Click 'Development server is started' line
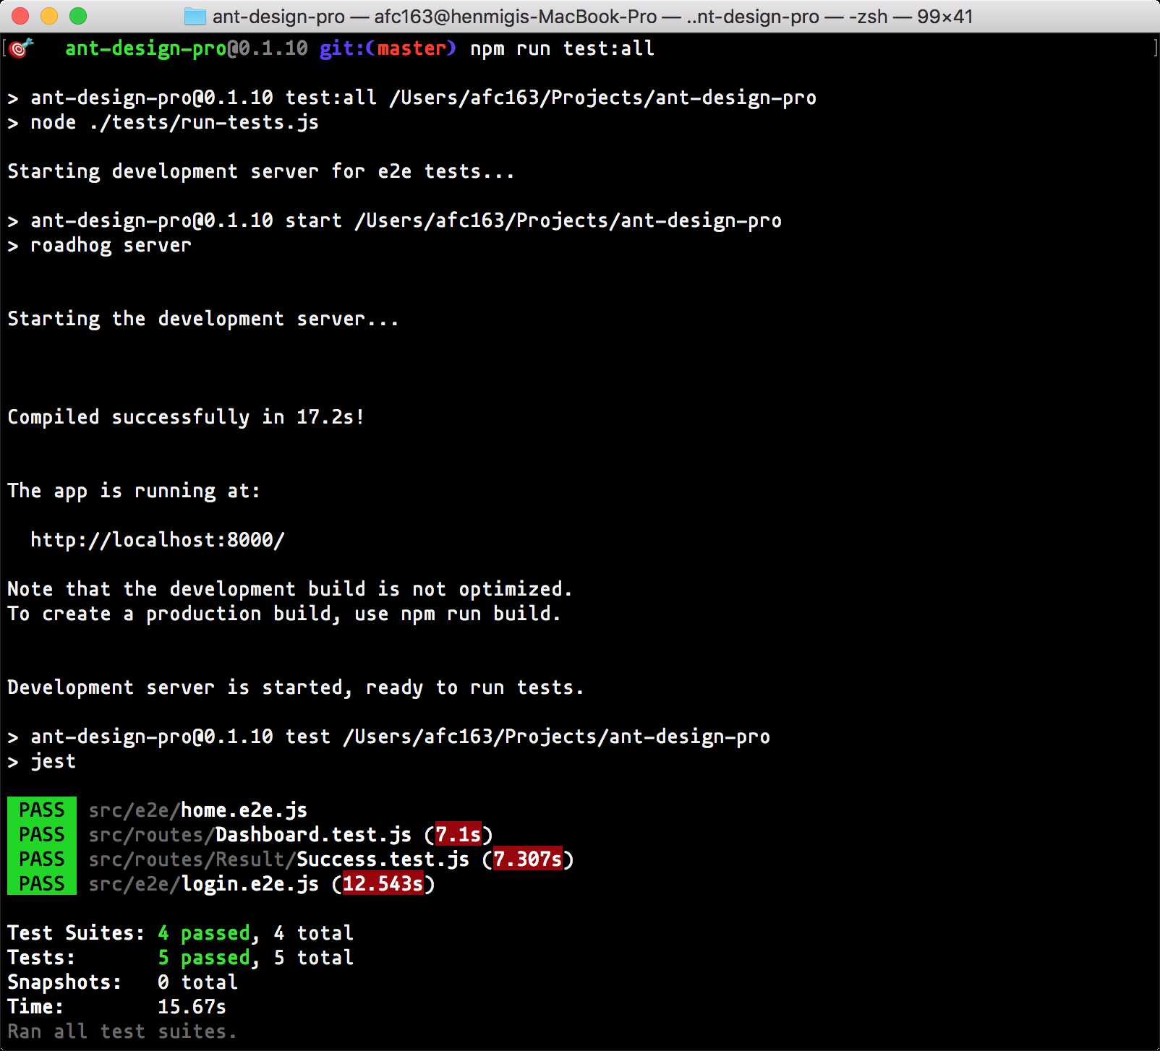 tap(295, 687)
